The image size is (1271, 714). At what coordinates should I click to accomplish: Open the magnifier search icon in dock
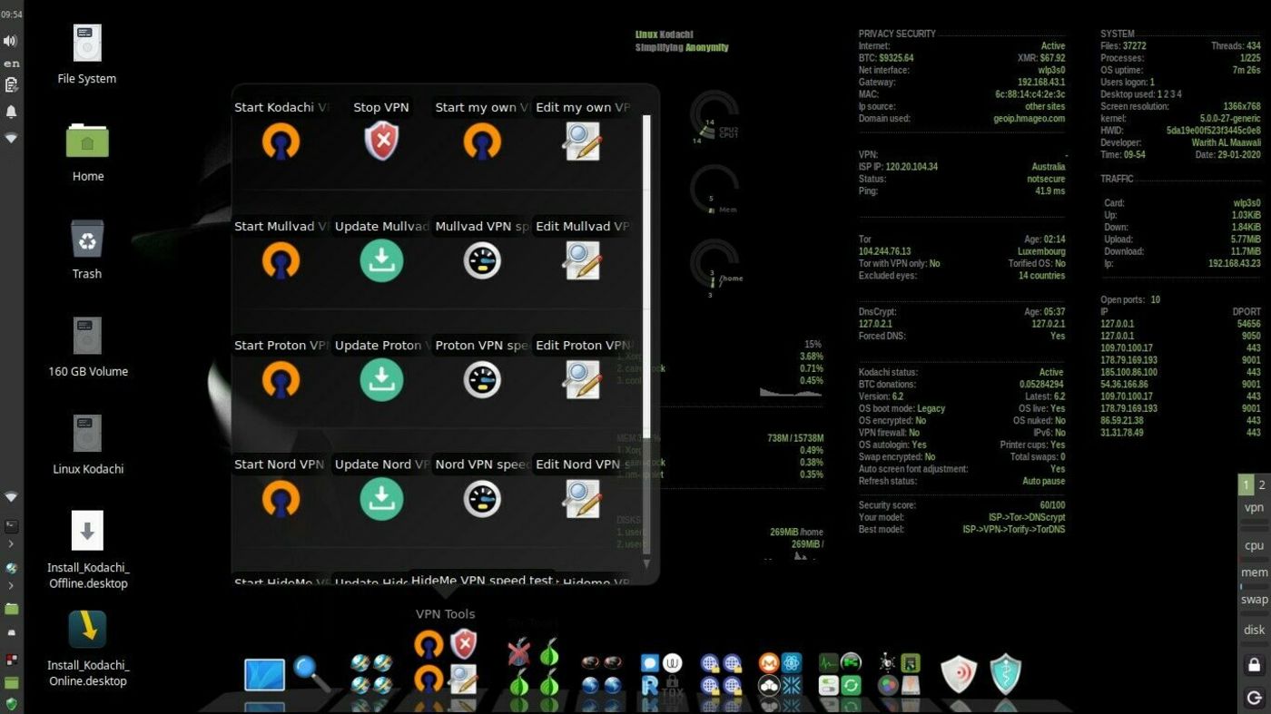311,674
